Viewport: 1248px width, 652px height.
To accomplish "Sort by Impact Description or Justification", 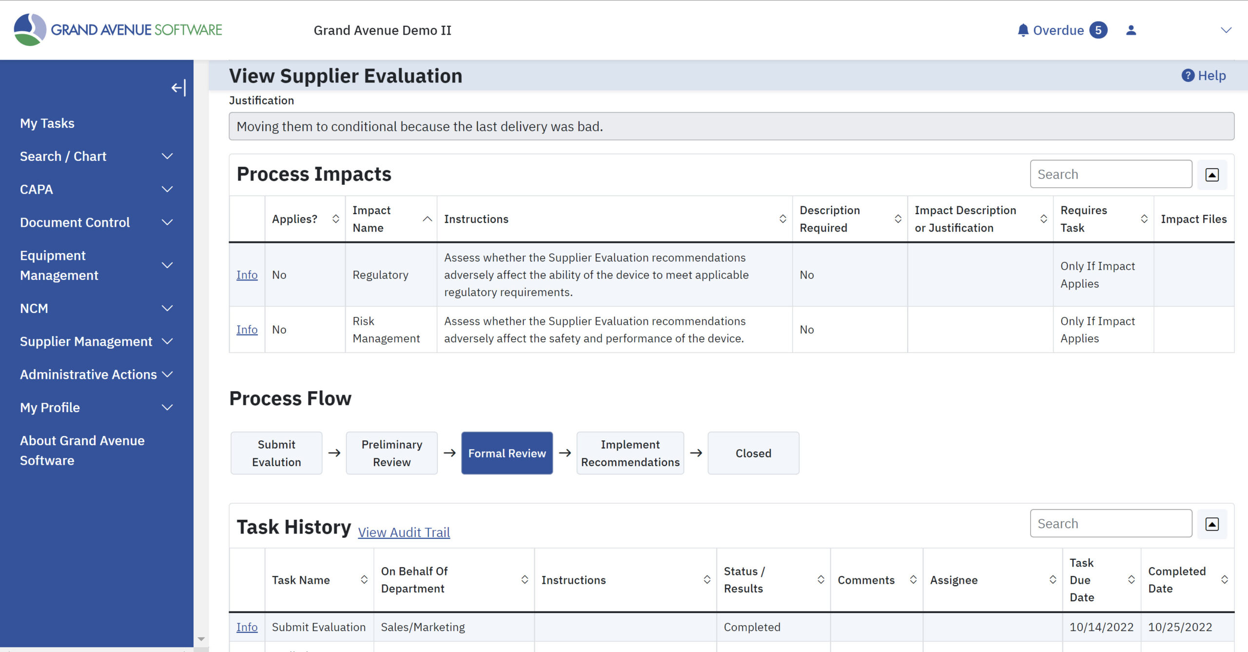I will pyautogui.click(x=1043, y=219).
